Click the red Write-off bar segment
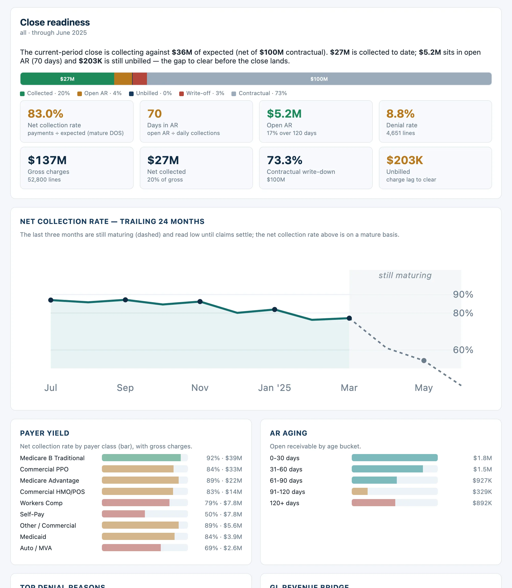 pos(140,79)
